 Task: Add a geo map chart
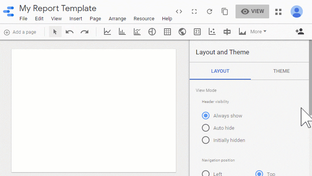[182, 32]
